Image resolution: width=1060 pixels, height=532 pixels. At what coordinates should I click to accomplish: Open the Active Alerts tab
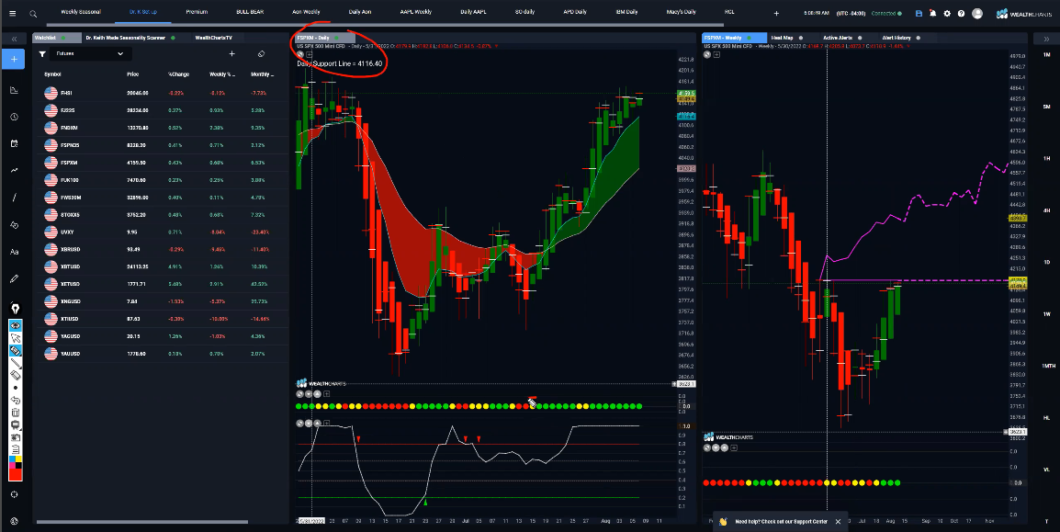click(837, 38)
